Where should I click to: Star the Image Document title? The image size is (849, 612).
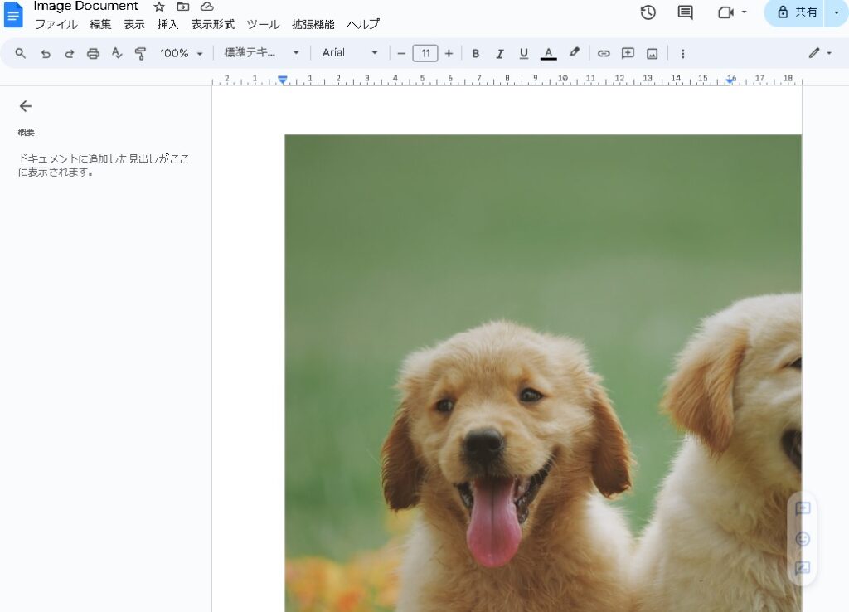click(x=159, y=7)
